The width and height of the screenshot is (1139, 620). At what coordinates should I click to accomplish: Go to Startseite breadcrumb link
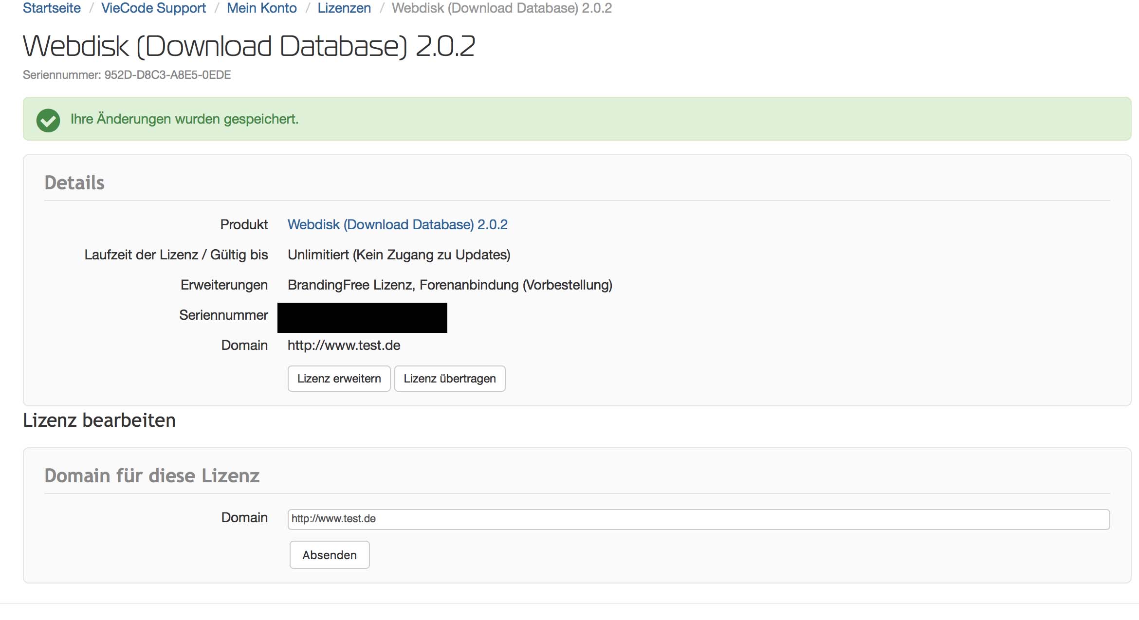coord(52,8)
